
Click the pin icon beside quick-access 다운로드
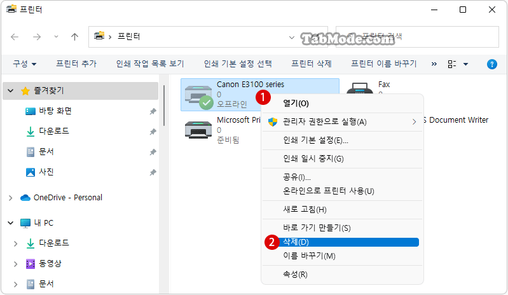click(x=153, y=132)
